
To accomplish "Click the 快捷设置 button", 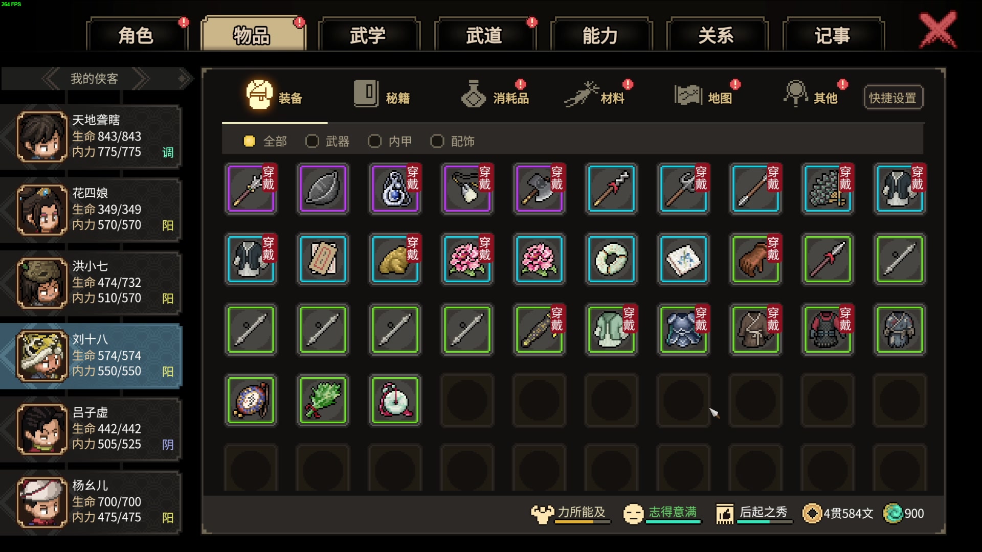I will coord(893,98).
